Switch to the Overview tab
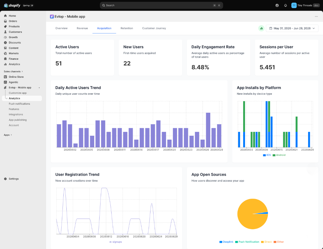This screenshot has height=249, width=323. click(61, 28)
